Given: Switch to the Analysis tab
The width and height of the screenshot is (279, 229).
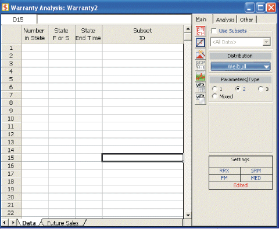Looking at the screenshot, I should point(225,20).
